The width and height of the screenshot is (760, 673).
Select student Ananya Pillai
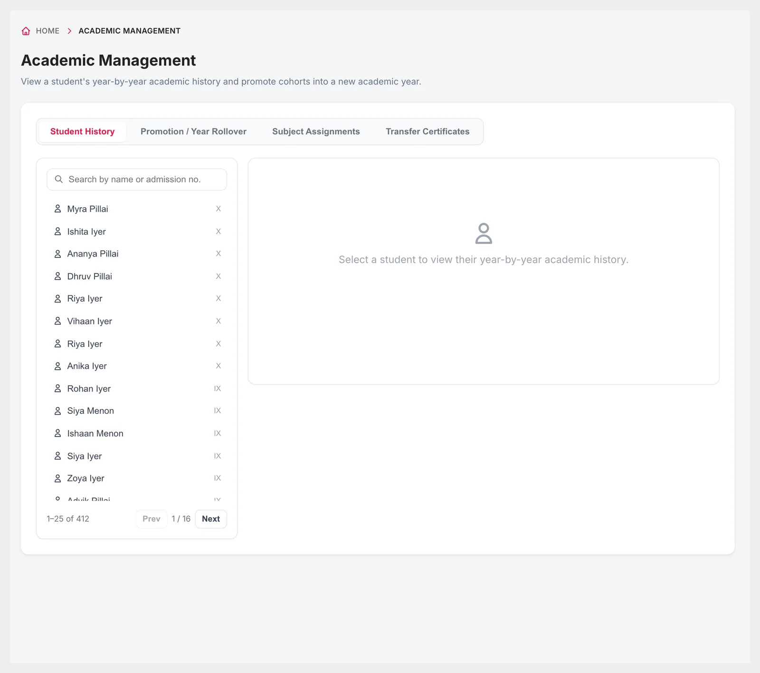(x=137, y=254)
